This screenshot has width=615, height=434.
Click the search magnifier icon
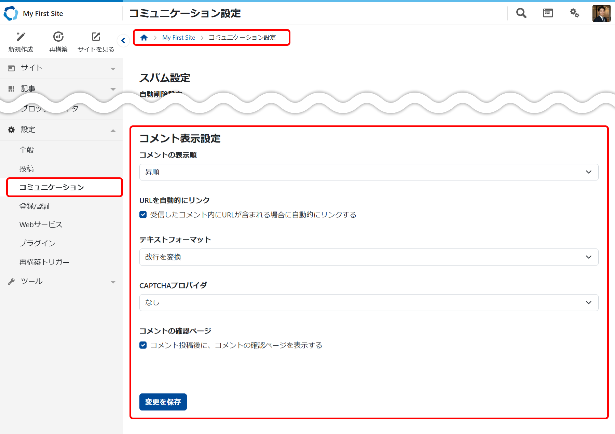(x=521, y=13)
